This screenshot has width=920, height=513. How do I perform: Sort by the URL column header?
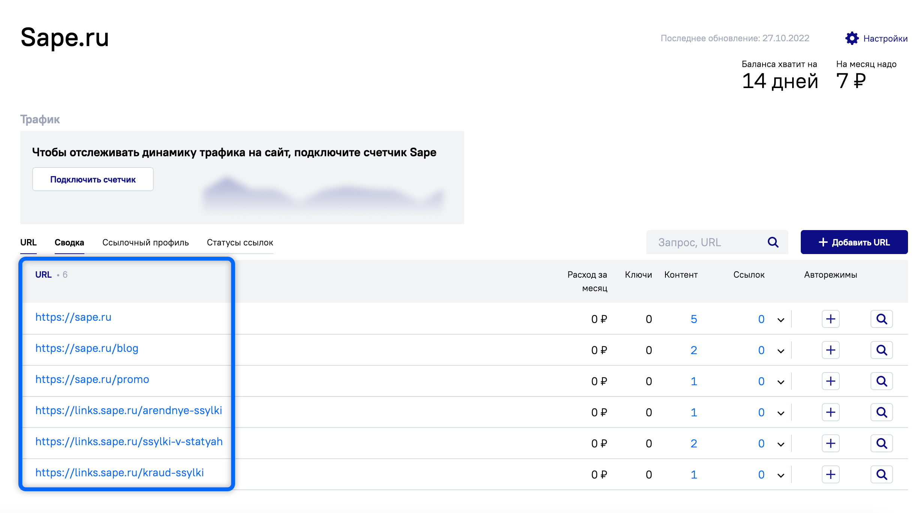43,275
